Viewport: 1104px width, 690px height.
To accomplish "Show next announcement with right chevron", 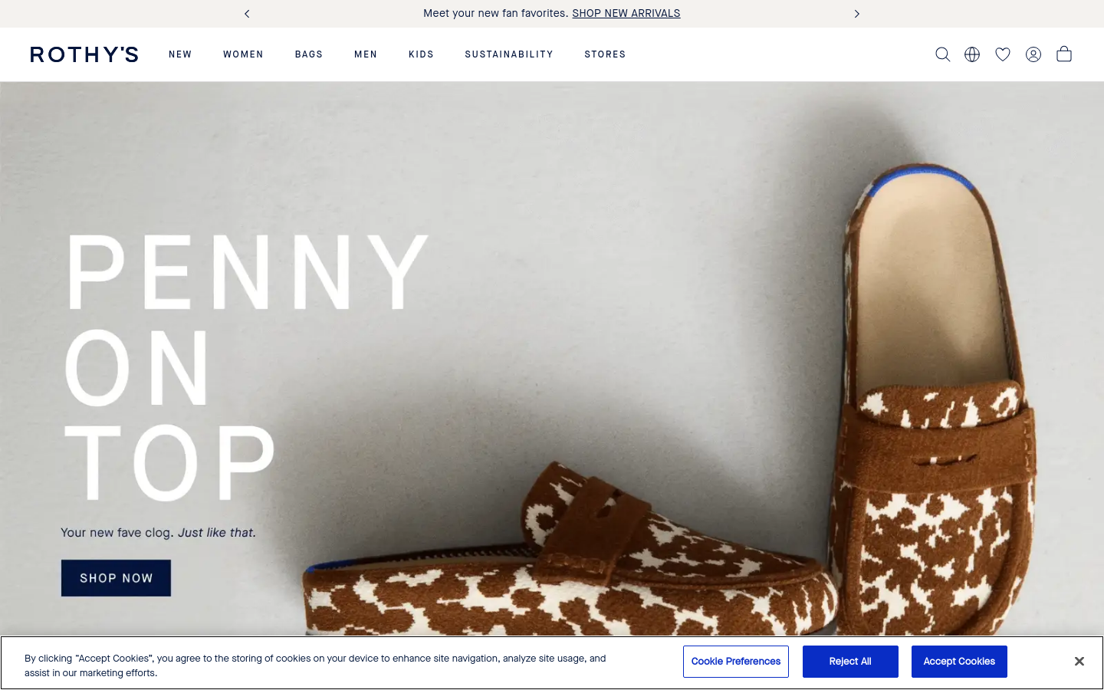I will [857, 14].
